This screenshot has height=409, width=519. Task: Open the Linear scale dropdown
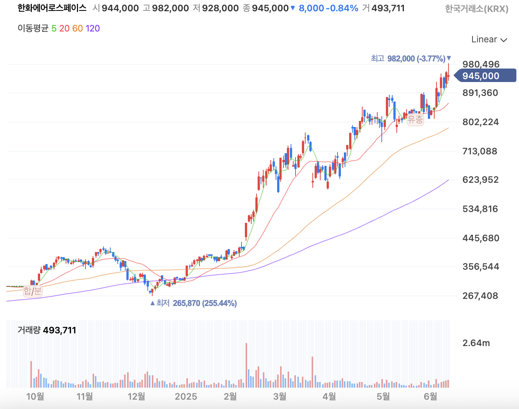click(x=489, y=39)
